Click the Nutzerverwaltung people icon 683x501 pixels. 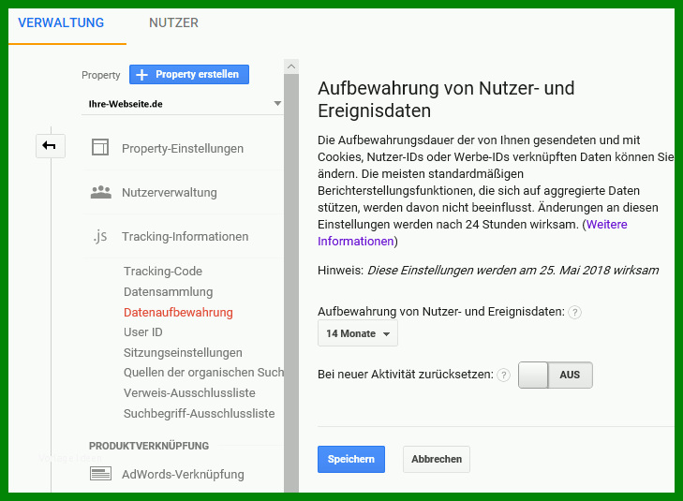click(x=100, y=192)
